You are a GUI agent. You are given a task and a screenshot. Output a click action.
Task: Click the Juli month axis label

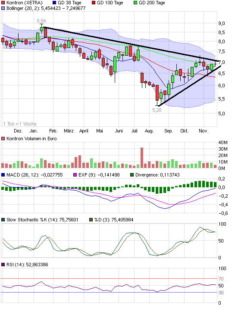coord(134,131)
